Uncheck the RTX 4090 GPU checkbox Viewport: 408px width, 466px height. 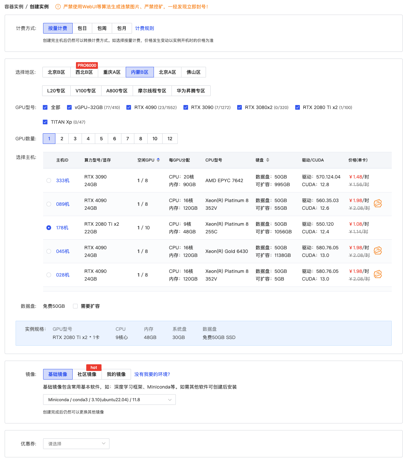(129, 107)
